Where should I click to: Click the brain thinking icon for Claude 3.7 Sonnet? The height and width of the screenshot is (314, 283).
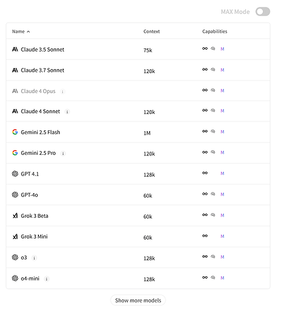click(213, 69)
